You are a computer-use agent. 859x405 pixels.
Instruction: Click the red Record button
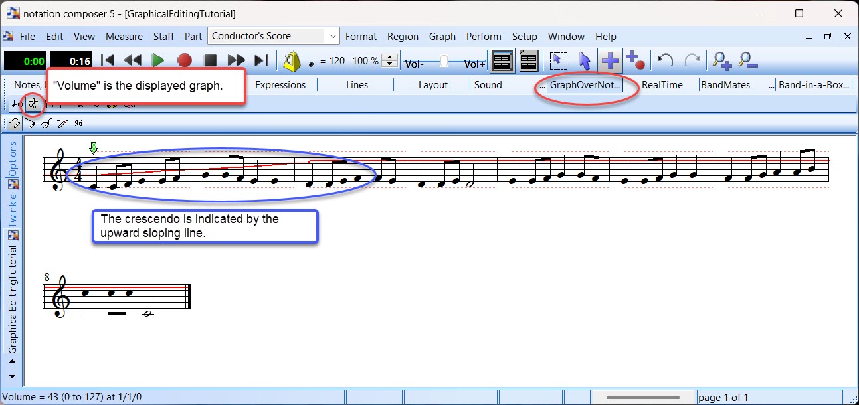coord(184,61)
